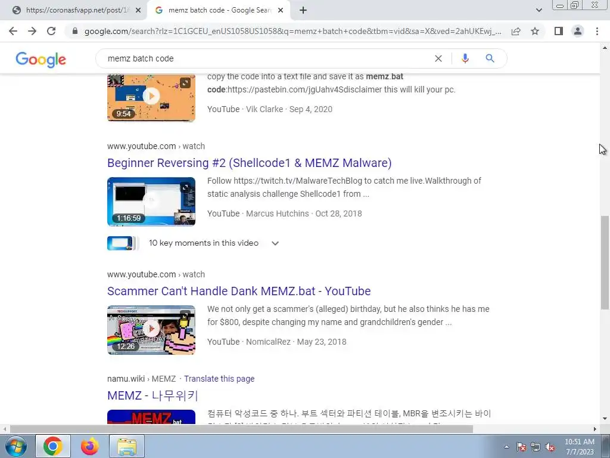This screenshot has width=610, height=458.
Task: Open the Chrome side panel
Action: pos(559,31)
